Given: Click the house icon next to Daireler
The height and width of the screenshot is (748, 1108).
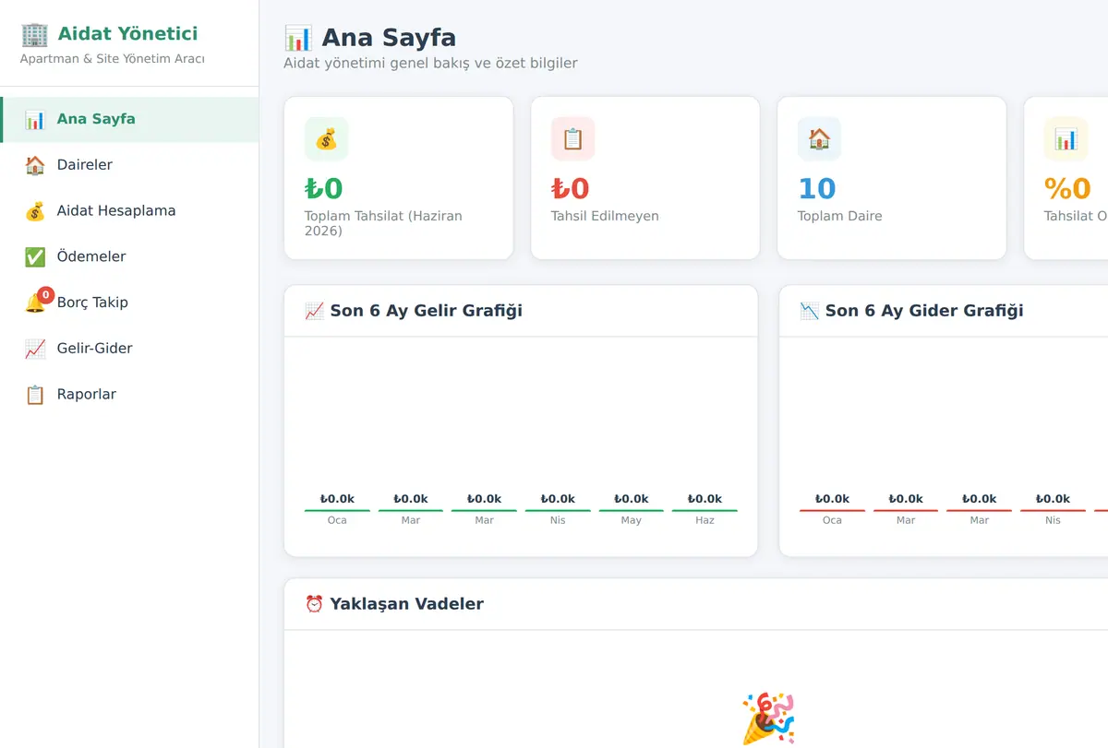Looking at the screenshot, I should (35, 165).
